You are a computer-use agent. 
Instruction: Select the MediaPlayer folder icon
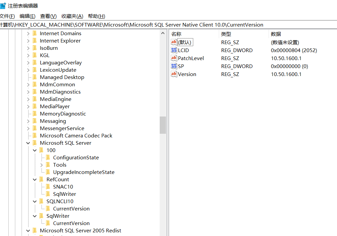(35, 107)
